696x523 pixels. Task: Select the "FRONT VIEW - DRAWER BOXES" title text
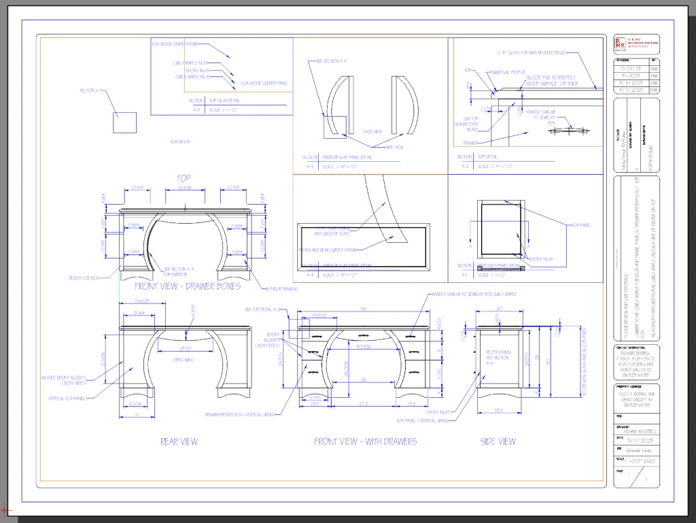[188, 286]
